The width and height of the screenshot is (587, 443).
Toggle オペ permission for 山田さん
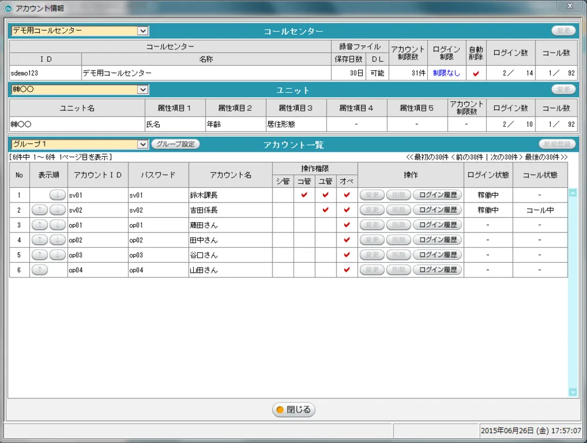coord(347,270)
